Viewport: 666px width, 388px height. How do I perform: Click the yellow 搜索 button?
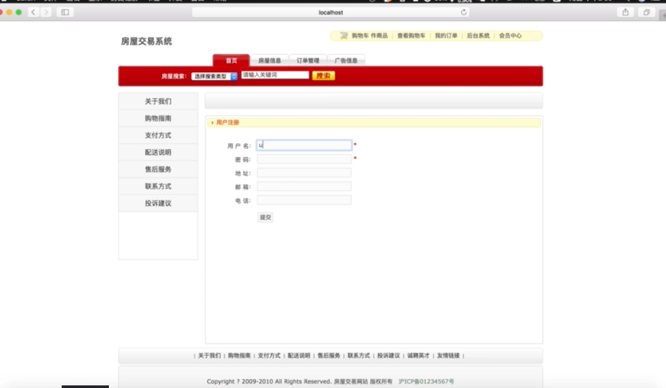pos(323,75)
